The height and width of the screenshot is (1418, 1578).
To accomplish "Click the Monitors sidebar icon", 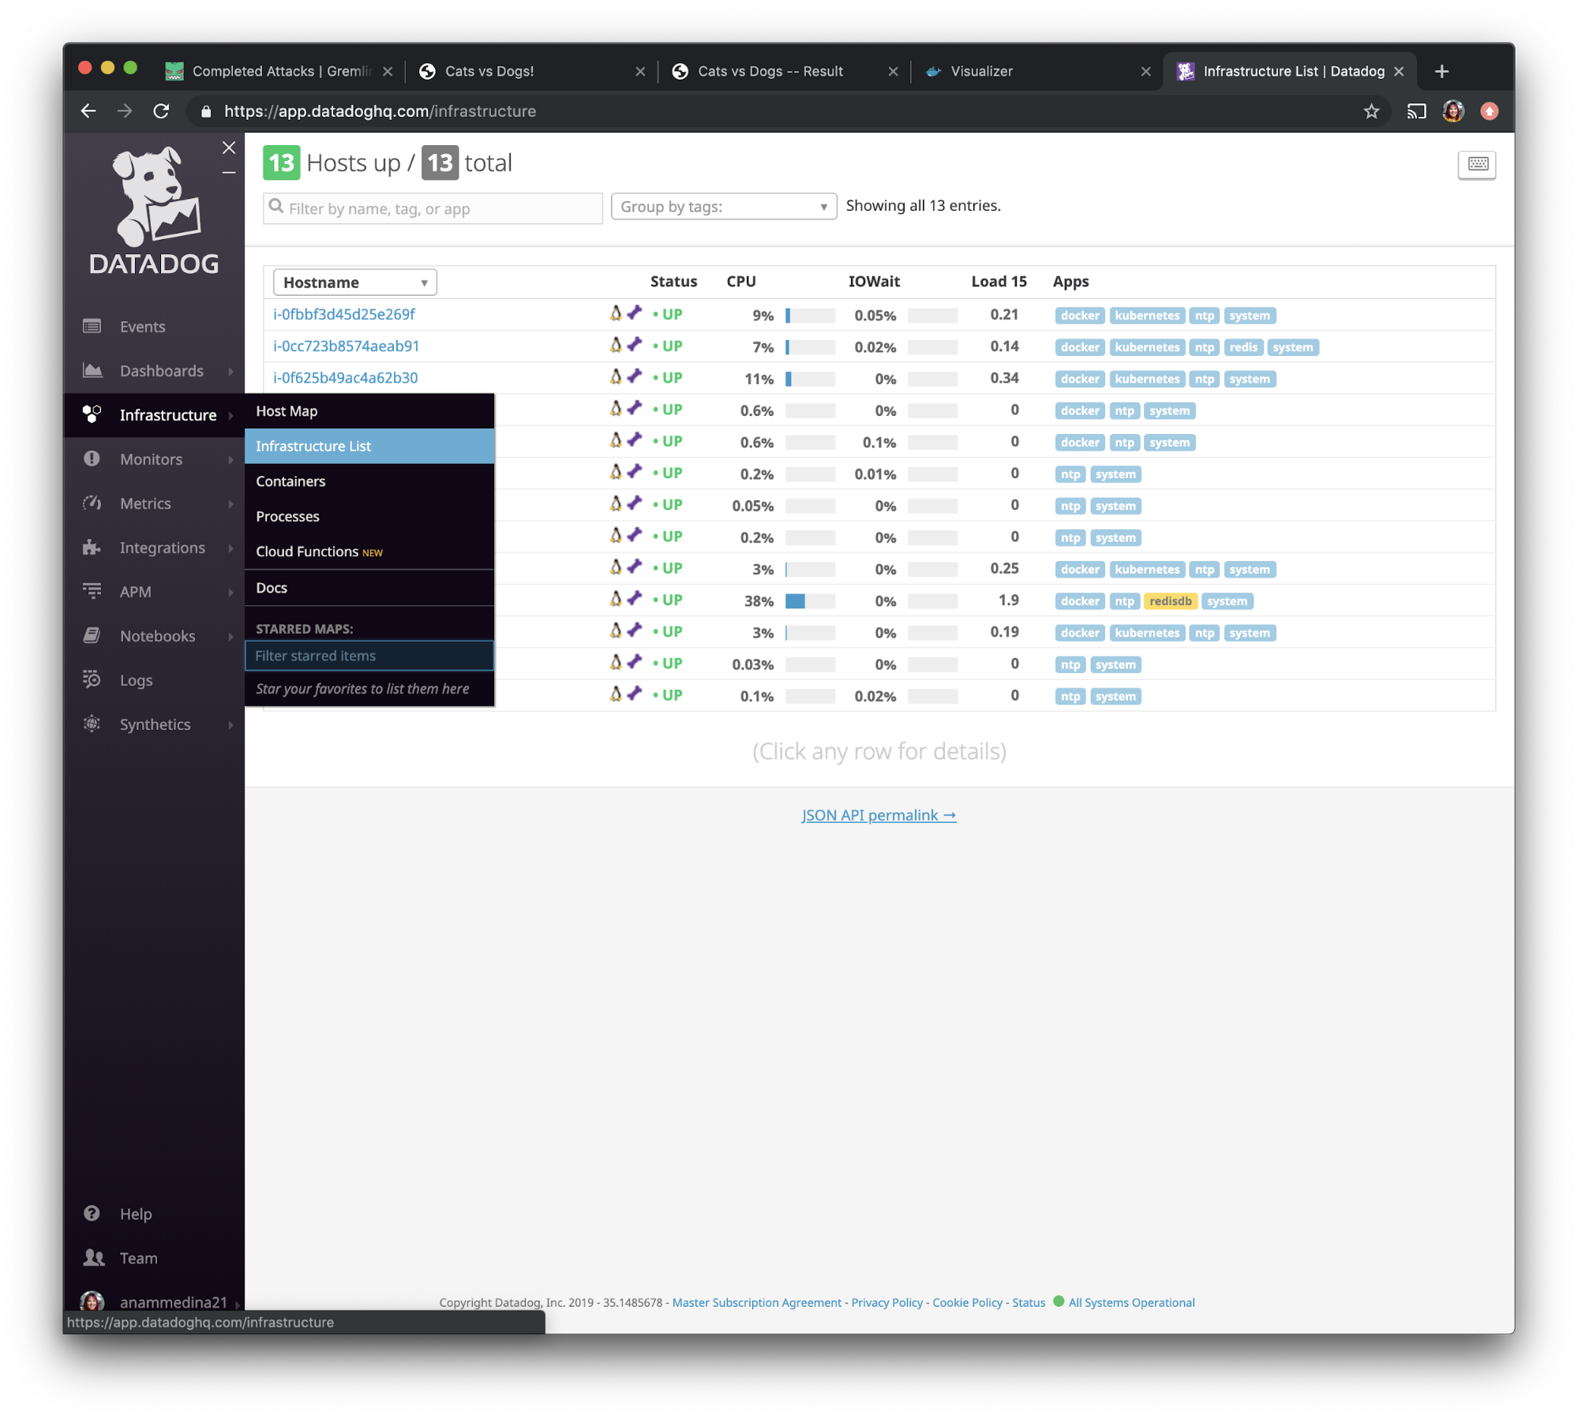I will pyautogui.click(x=90, y=458).
